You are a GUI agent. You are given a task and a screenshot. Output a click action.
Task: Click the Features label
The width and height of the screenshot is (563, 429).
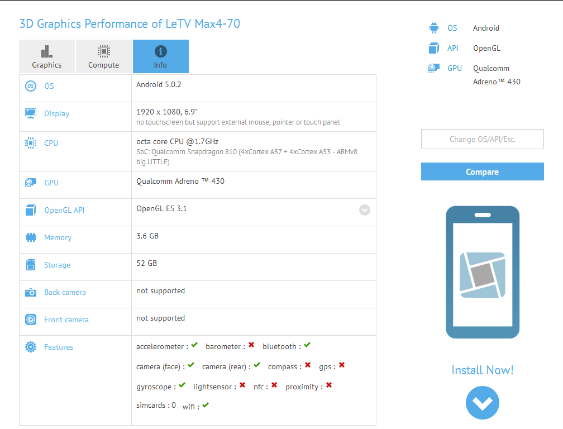(x=59, y=347)
